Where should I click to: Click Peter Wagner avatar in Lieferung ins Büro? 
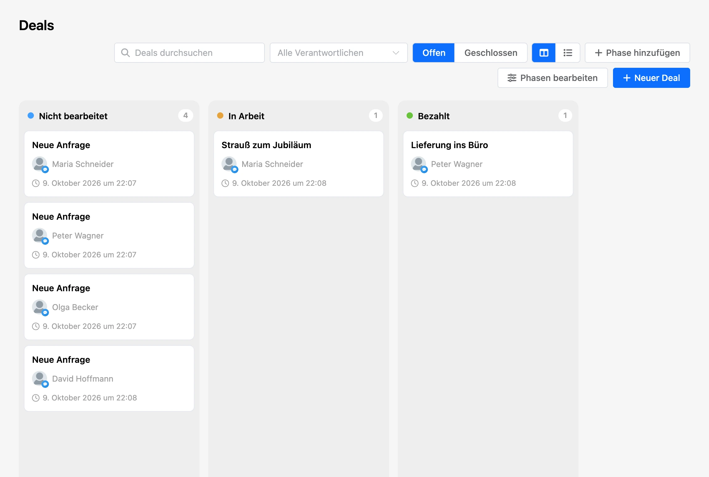pyautogui.click(x=418, y=164)
